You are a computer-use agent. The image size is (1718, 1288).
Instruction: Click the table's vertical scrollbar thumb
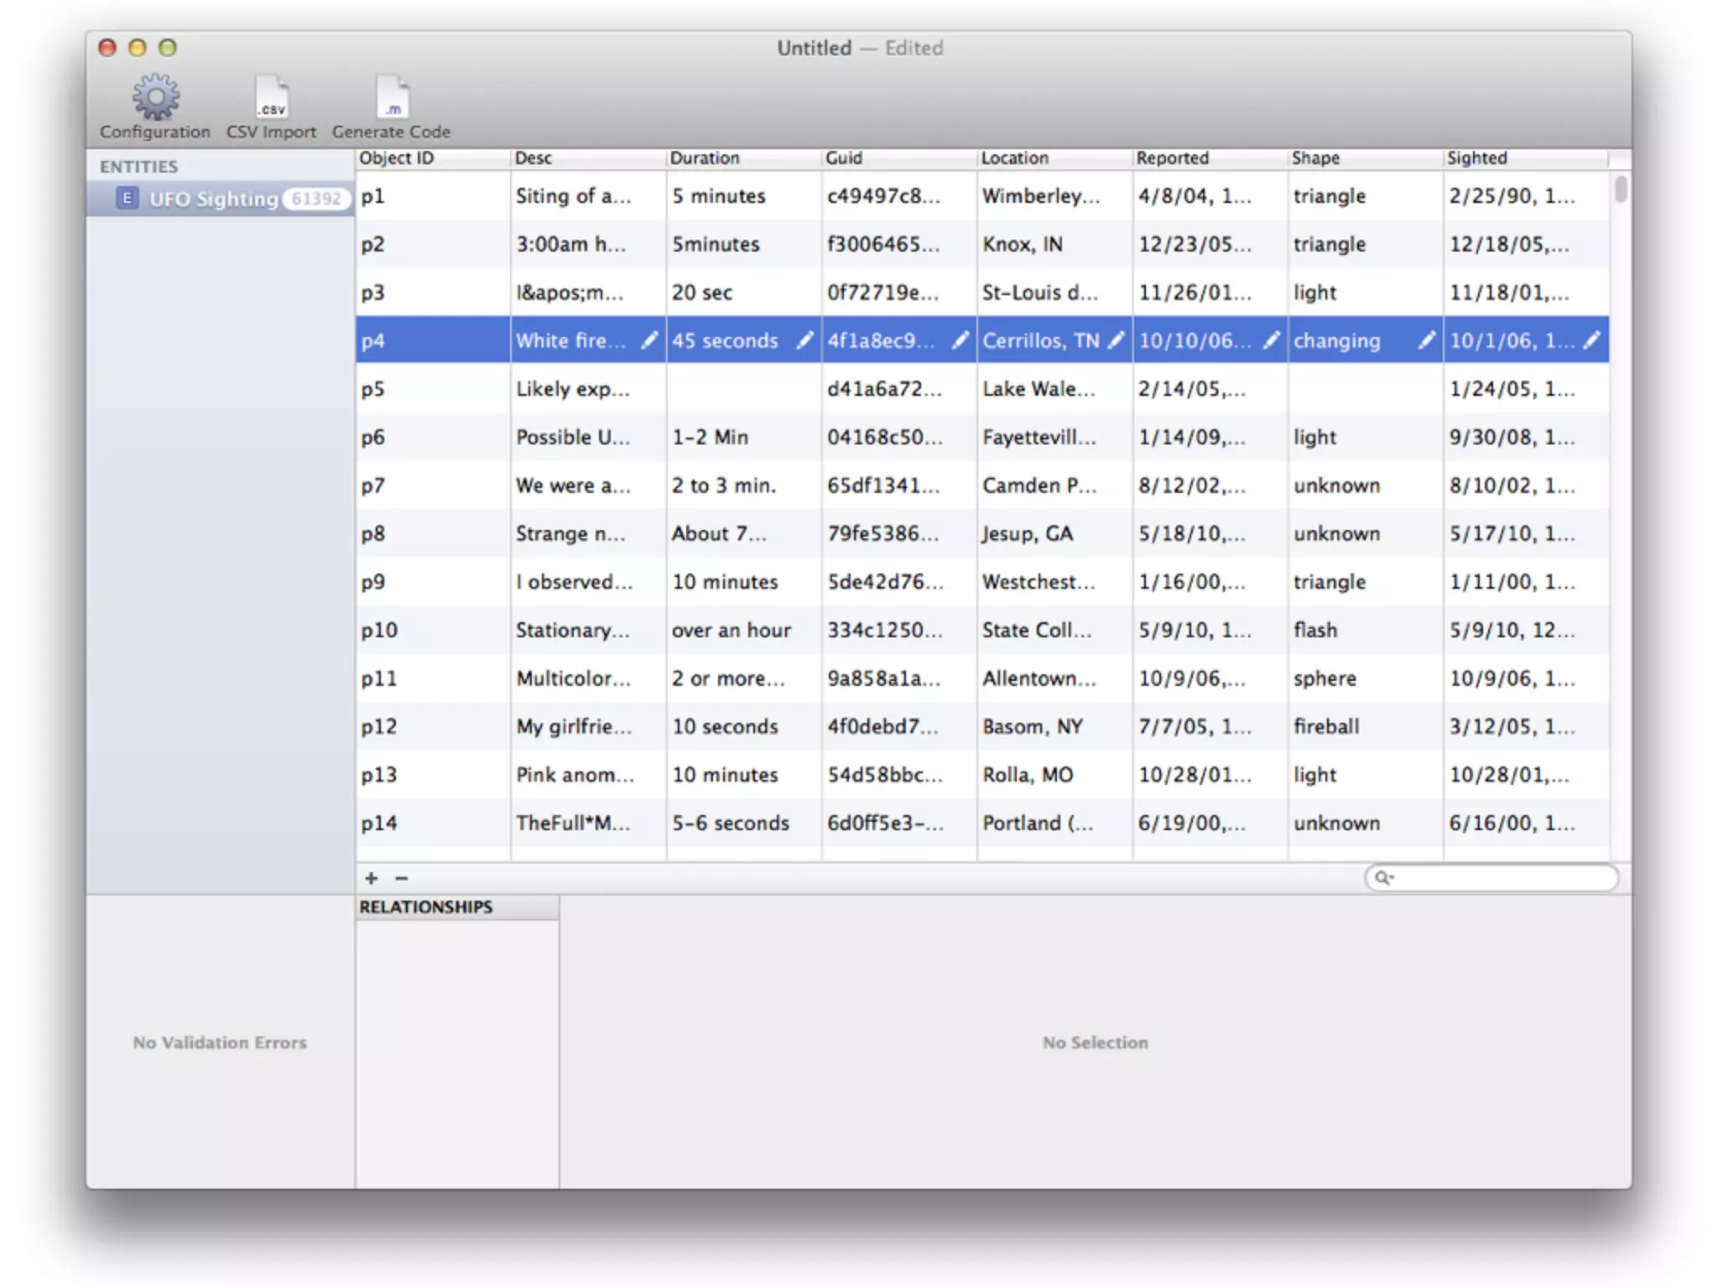point(1621,189)
